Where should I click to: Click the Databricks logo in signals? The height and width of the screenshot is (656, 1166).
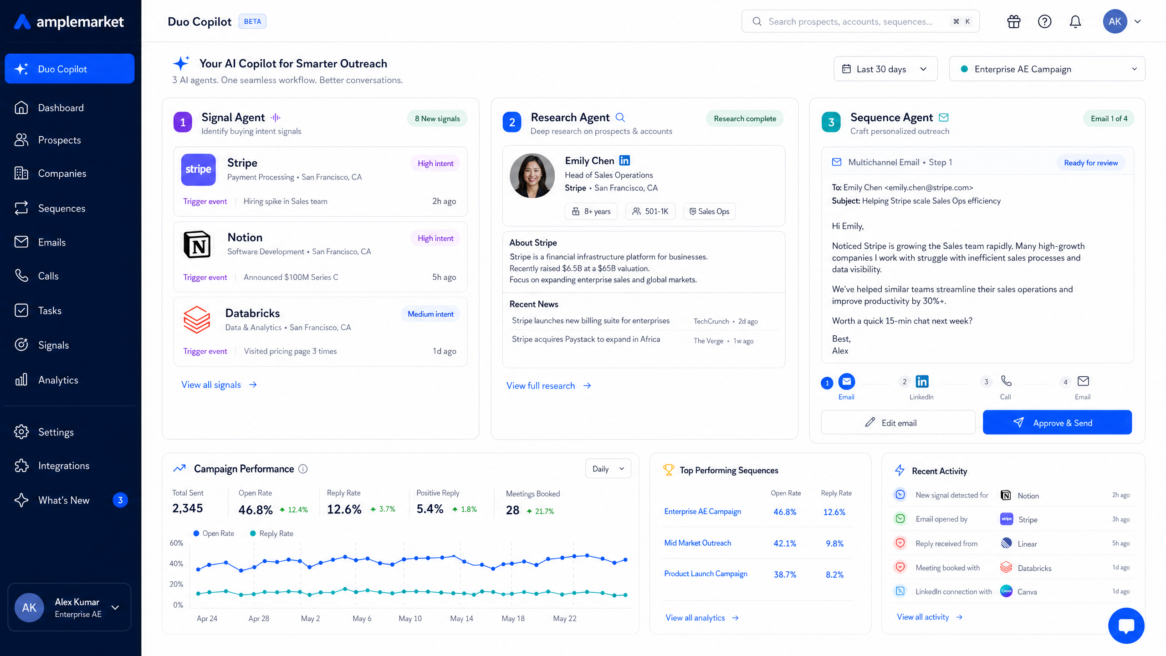pos(196,319)
